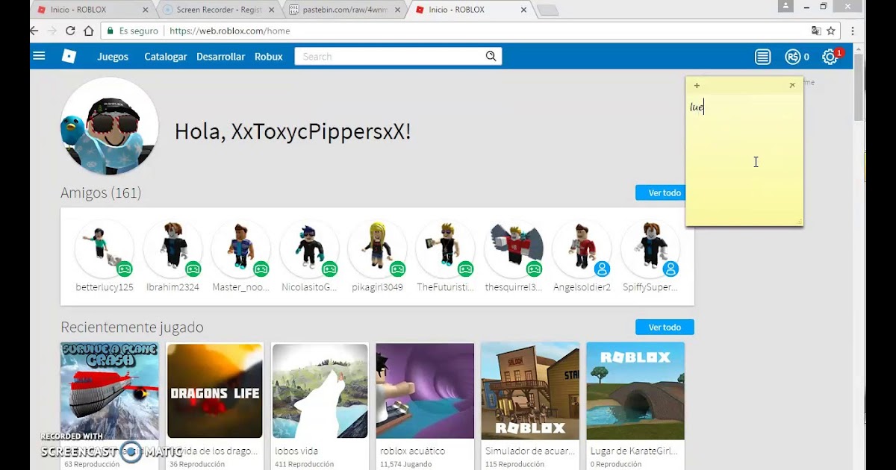Switch to Screen Recorder tab

pos(217,10)
